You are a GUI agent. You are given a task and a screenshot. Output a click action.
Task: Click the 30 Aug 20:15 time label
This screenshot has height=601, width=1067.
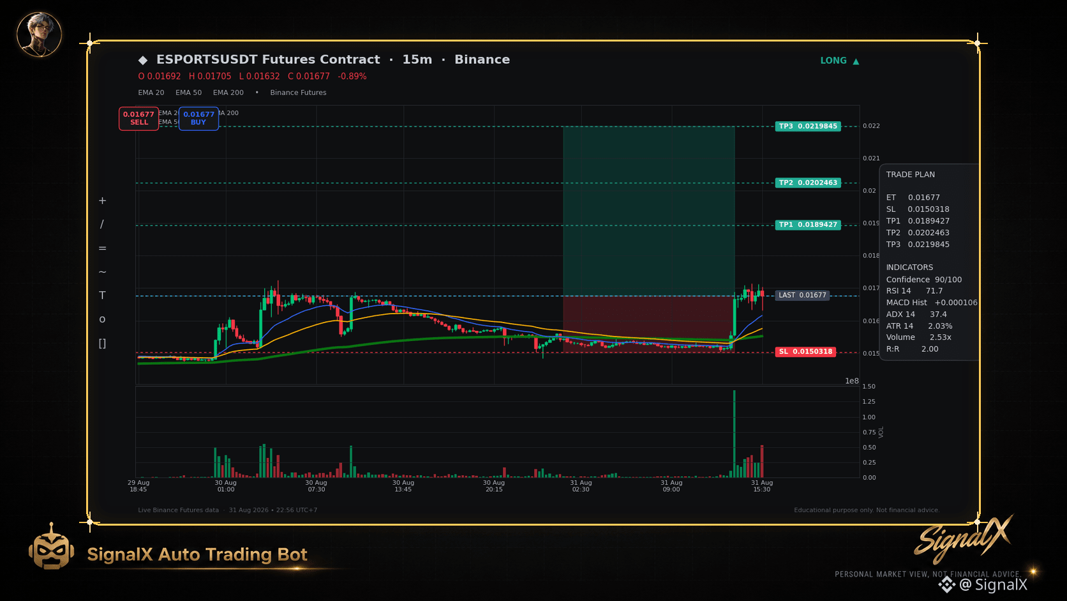[494, 486]
